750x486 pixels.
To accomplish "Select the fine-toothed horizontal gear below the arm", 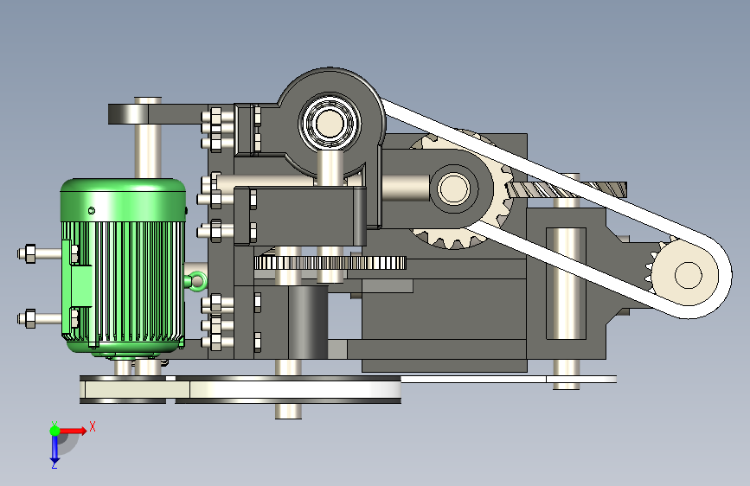I will click(330, 263).
